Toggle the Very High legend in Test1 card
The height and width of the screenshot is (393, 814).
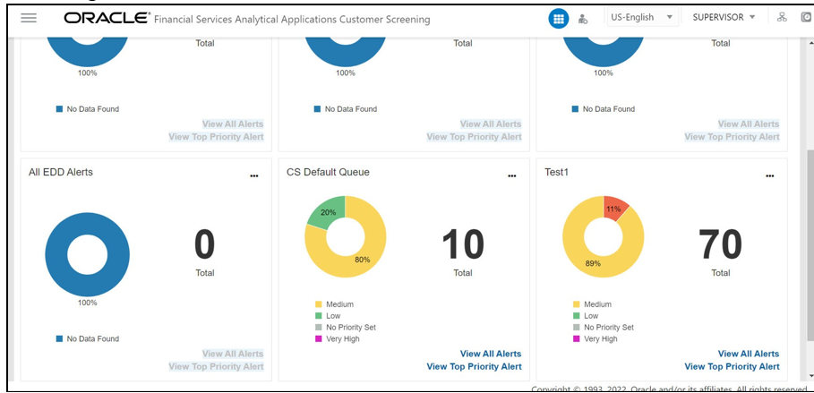[595, 338]
